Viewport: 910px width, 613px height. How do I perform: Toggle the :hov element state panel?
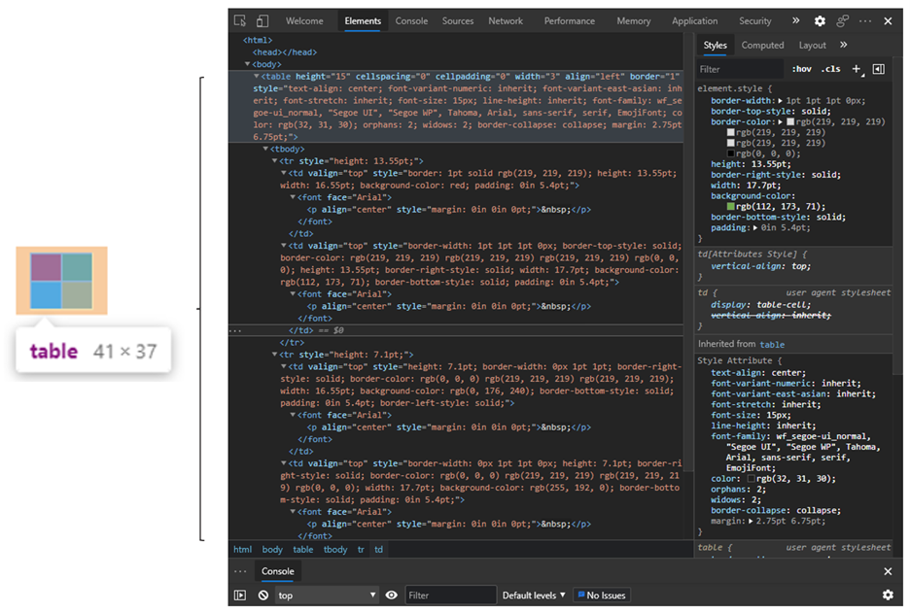click(801, 69)
